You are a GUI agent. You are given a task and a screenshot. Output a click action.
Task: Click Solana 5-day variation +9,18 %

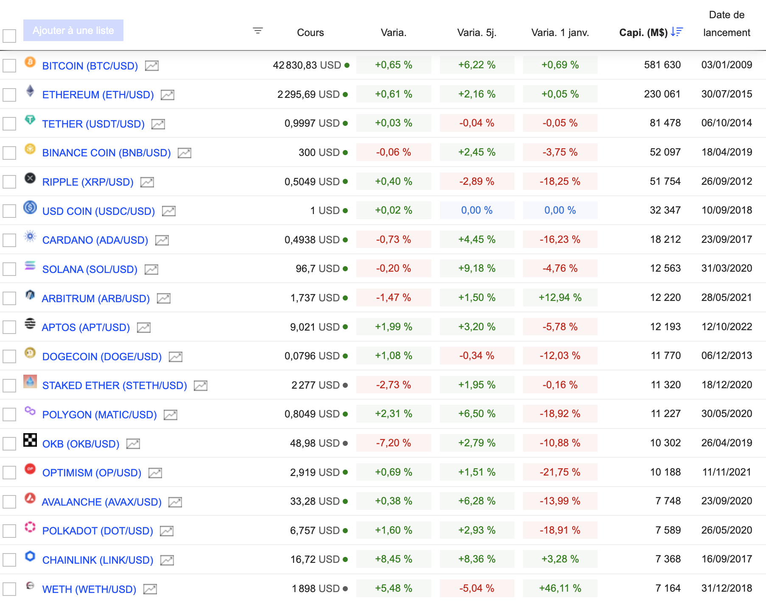click(477, 268)
